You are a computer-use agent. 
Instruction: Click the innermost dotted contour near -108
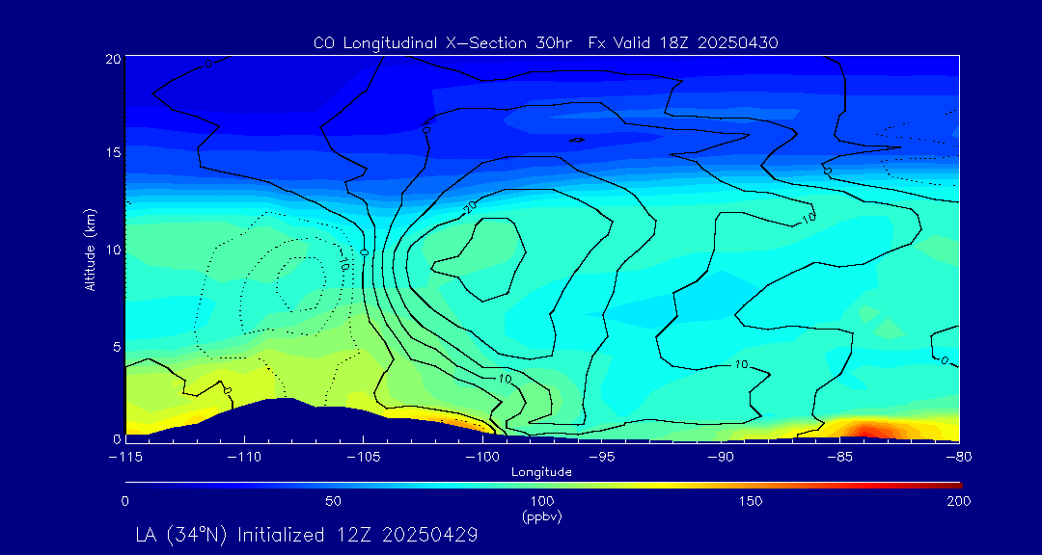pos(300,283)
